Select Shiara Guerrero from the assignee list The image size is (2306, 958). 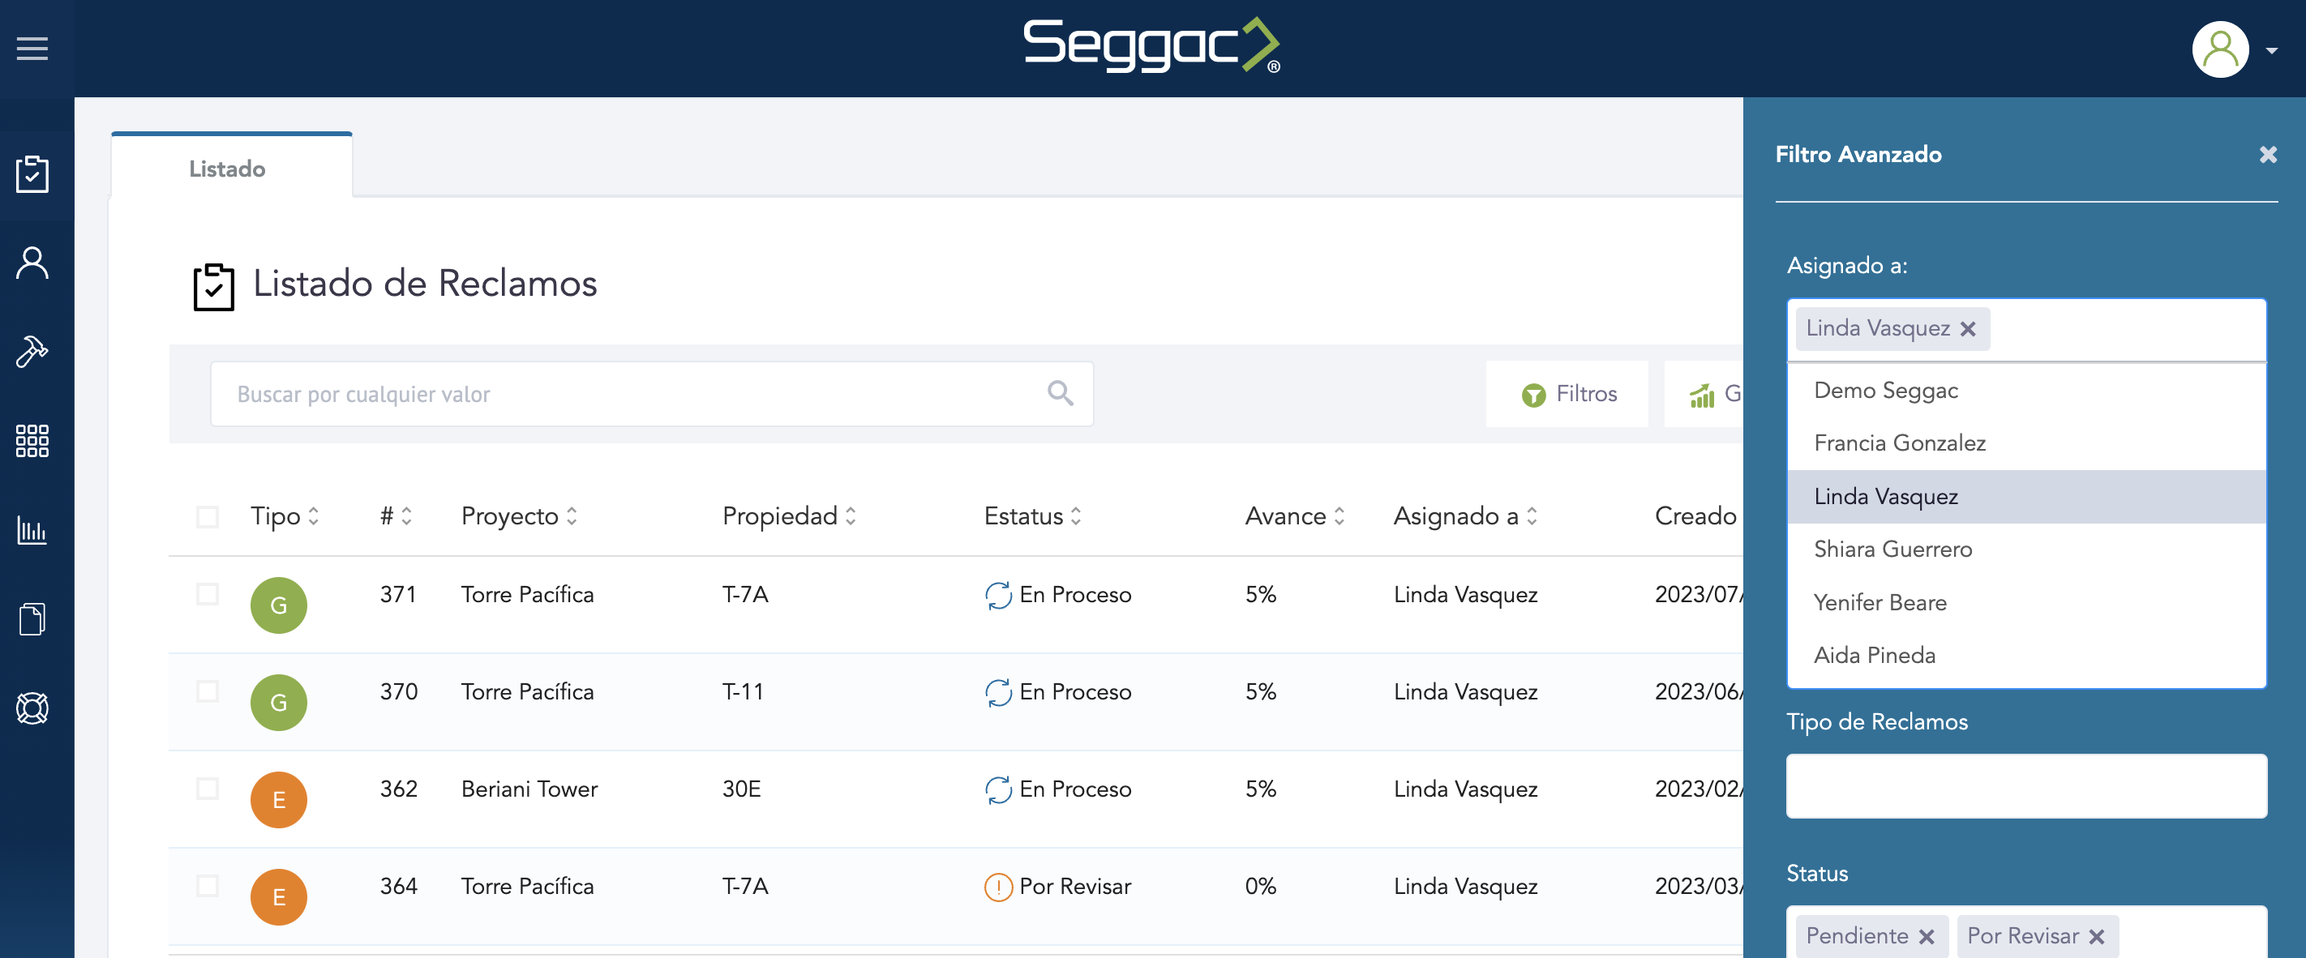pyautogui.click(x=2025, y=550)
